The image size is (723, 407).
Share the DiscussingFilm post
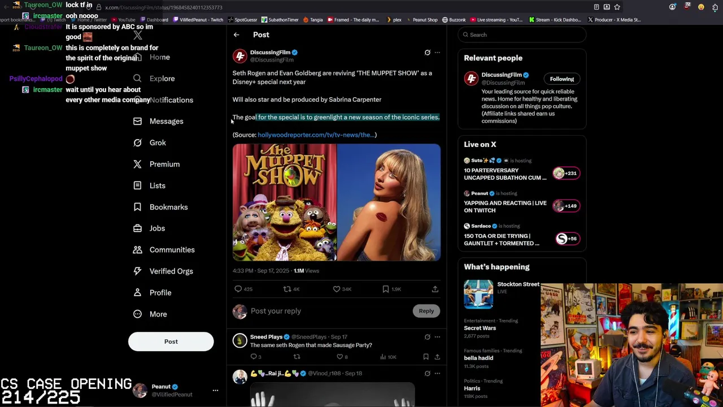[435, 289]
